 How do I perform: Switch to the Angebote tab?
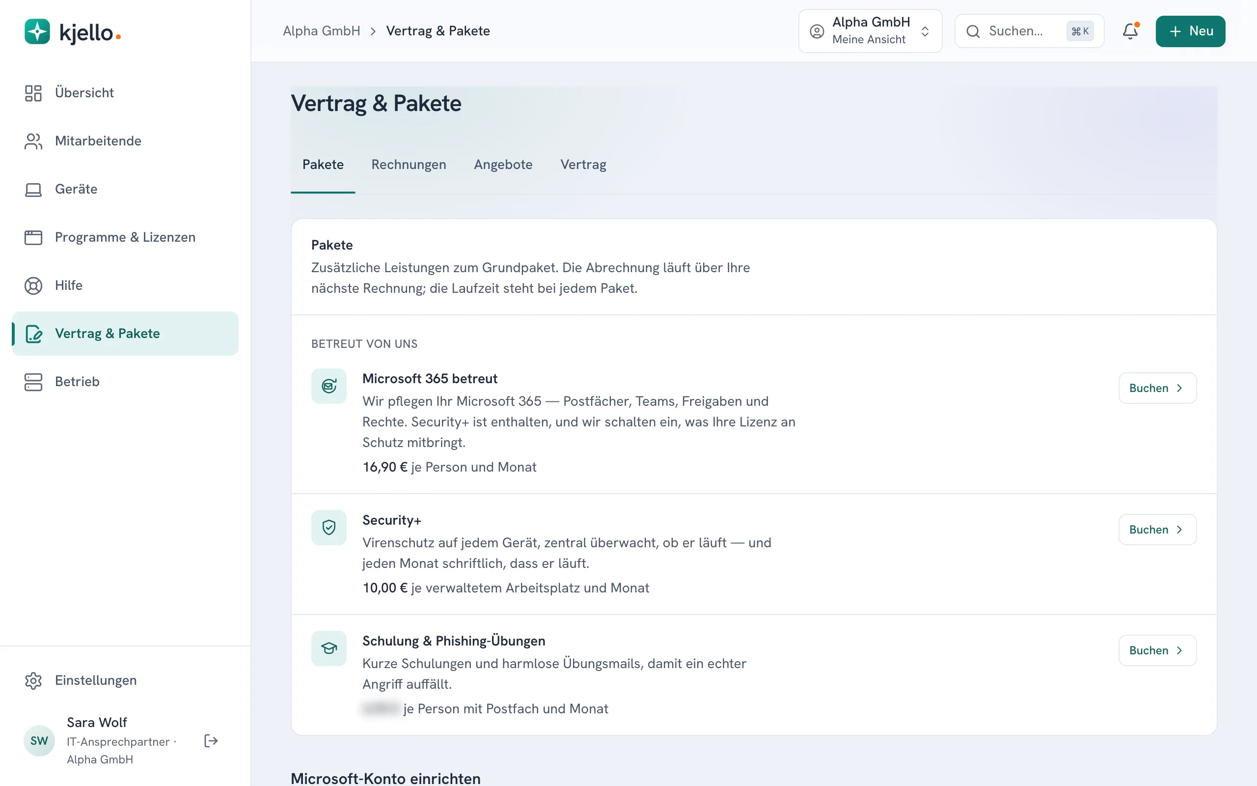pyautogui.click(x=503, y=164)
